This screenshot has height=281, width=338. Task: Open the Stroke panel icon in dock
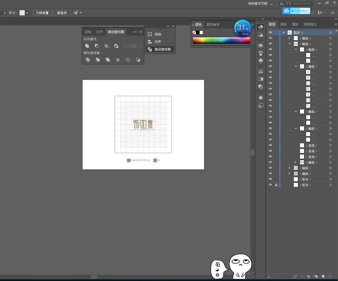pos(261,71)
